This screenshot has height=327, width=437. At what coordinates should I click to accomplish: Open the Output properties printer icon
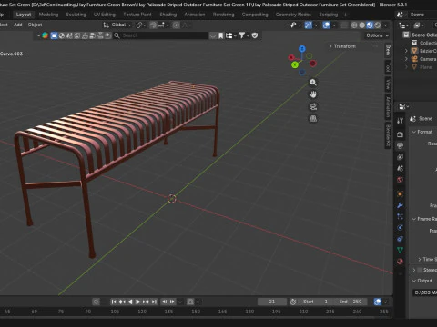click(400, 145)
